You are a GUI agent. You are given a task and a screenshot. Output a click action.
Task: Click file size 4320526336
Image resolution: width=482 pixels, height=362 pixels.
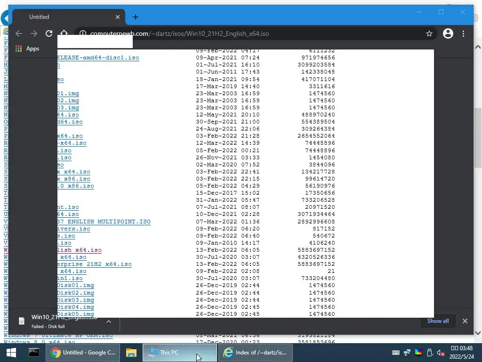tap(316, 257)
